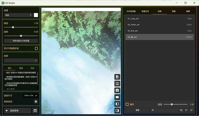Click the EX Studio app logo

3,3
